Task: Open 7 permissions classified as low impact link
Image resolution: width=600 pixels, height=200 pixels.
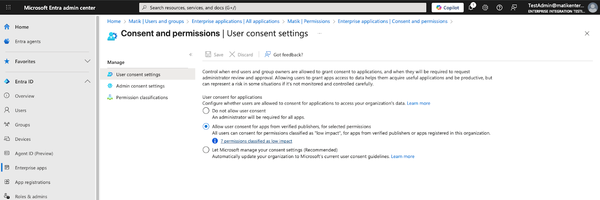Action: pos(256,141)
